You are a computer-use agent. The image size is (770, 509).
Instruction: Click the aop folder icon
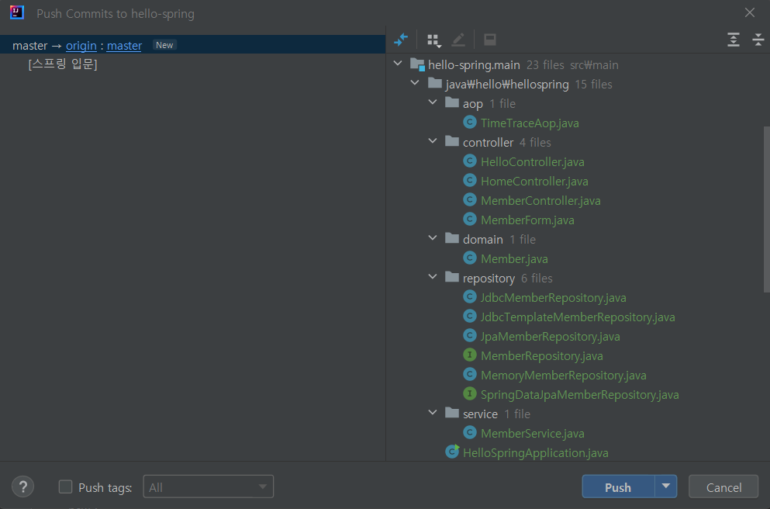coord(452,102)
